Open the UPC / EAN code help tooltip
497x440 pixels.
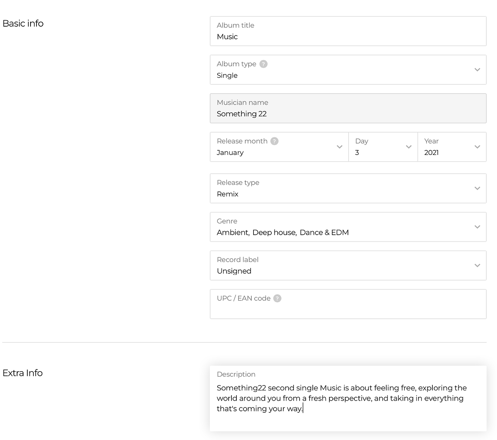tap(277, 299)
